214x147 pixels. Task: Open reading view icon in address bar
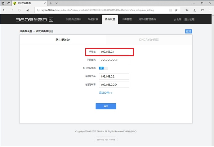click(x=170, y=10)
